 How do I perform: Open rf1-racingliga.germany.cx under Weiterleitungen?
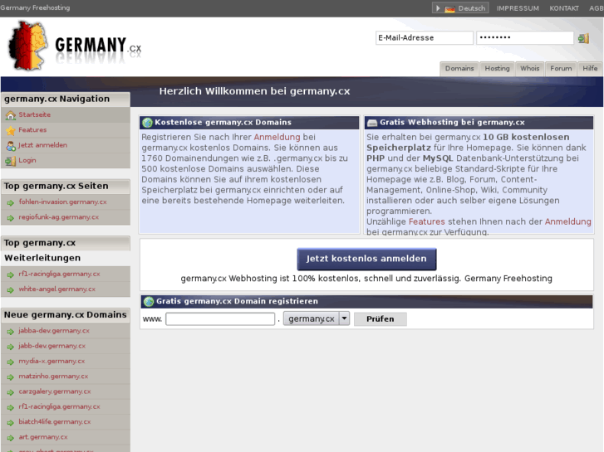point(59,274)
